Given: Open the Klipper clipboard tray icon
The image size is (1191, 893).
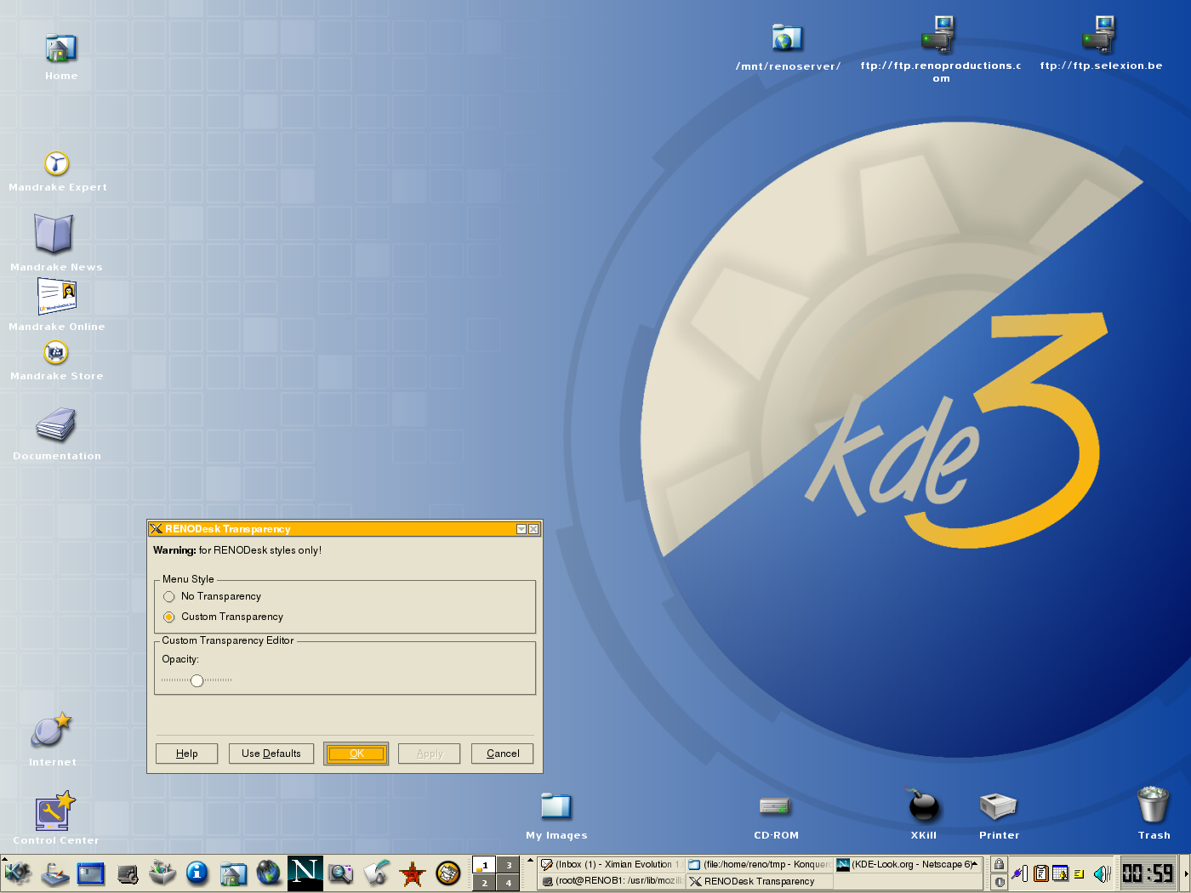Looking at the screenshot, I should pyautogui.click(x=1040, y=873).
